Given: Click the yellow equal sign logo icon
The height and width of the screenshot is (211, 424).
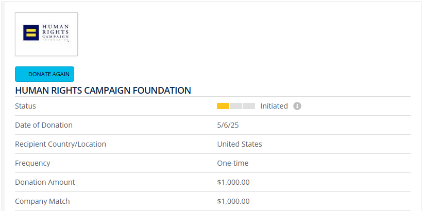Looking at the screenshot, I should 31,32.
